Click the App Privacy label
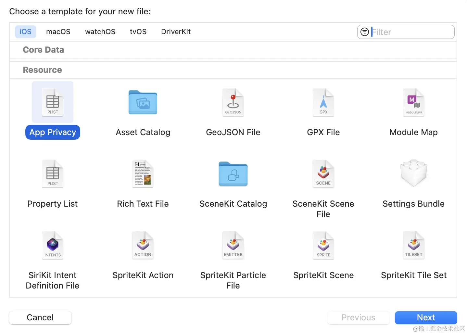Image resolution: width=467 pixels, height=334 pixels. (53, 132)
